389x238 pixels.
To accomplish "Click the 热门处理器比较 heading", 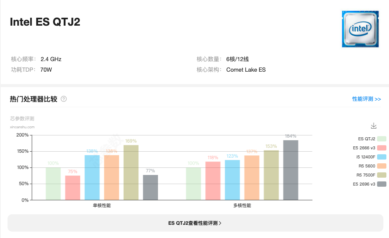I will (34, 99).
